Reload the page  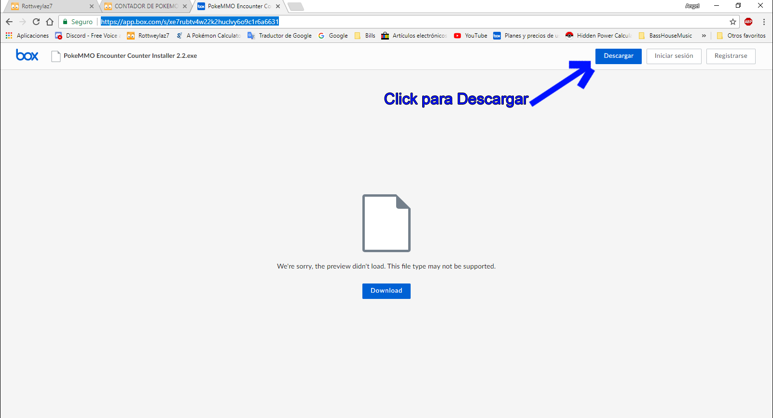(x=36, y=22)
